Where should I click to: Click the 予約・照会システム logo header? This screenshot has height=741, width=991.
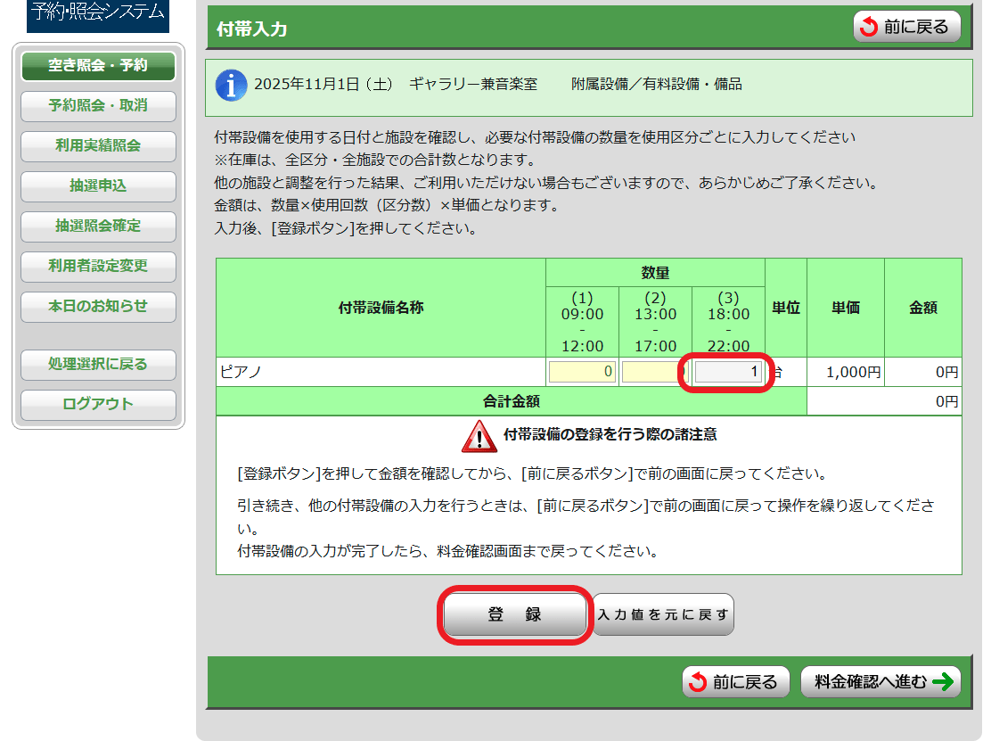98,13
